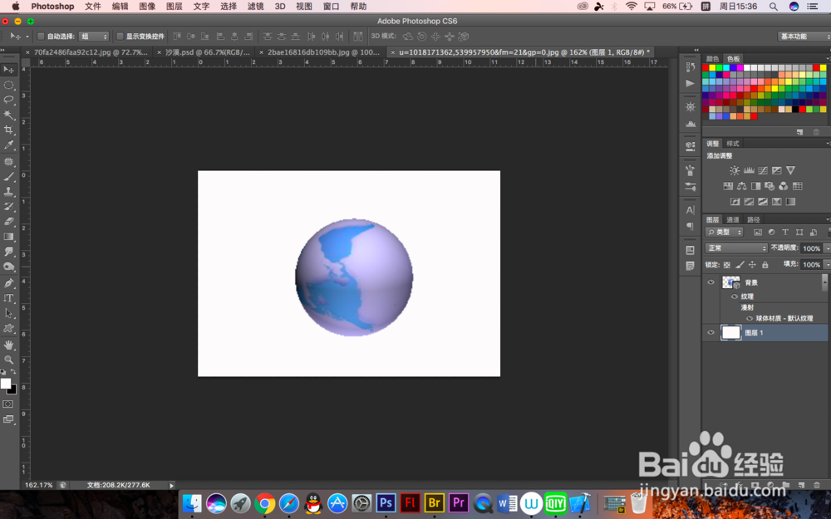This screenshot has width=831, height=519.
Task: Select the Horizontal Type tool
Action: (x=8, y=298)
